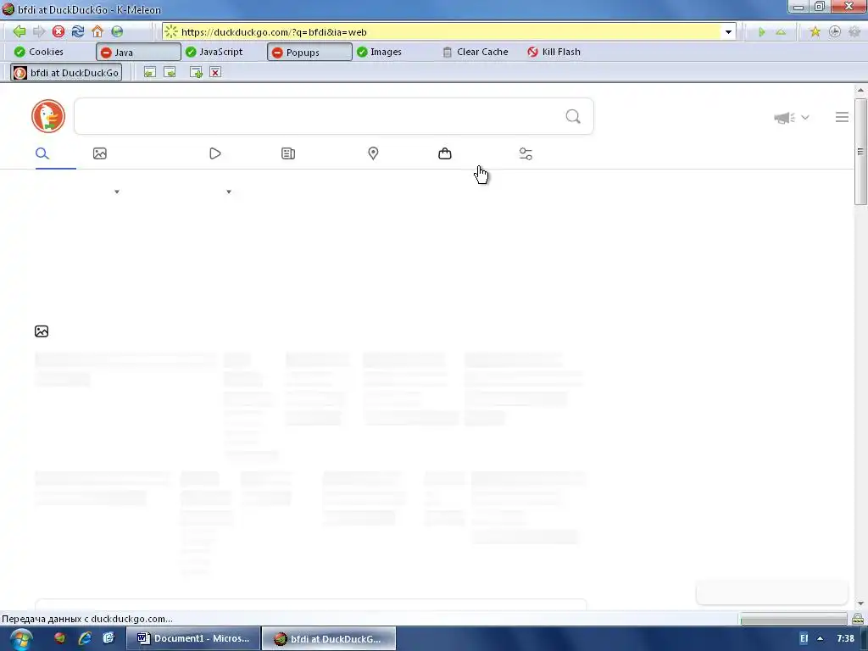The width and height of the screenshot is (868, 651).
Task: Click the DuckDuckGo duck logo
Action: click(48, 116)
